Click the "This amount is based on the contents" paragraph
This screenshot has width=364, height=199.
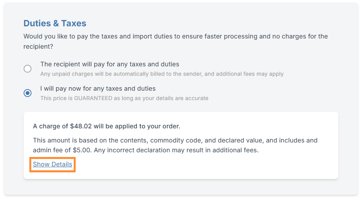(175, 140)
